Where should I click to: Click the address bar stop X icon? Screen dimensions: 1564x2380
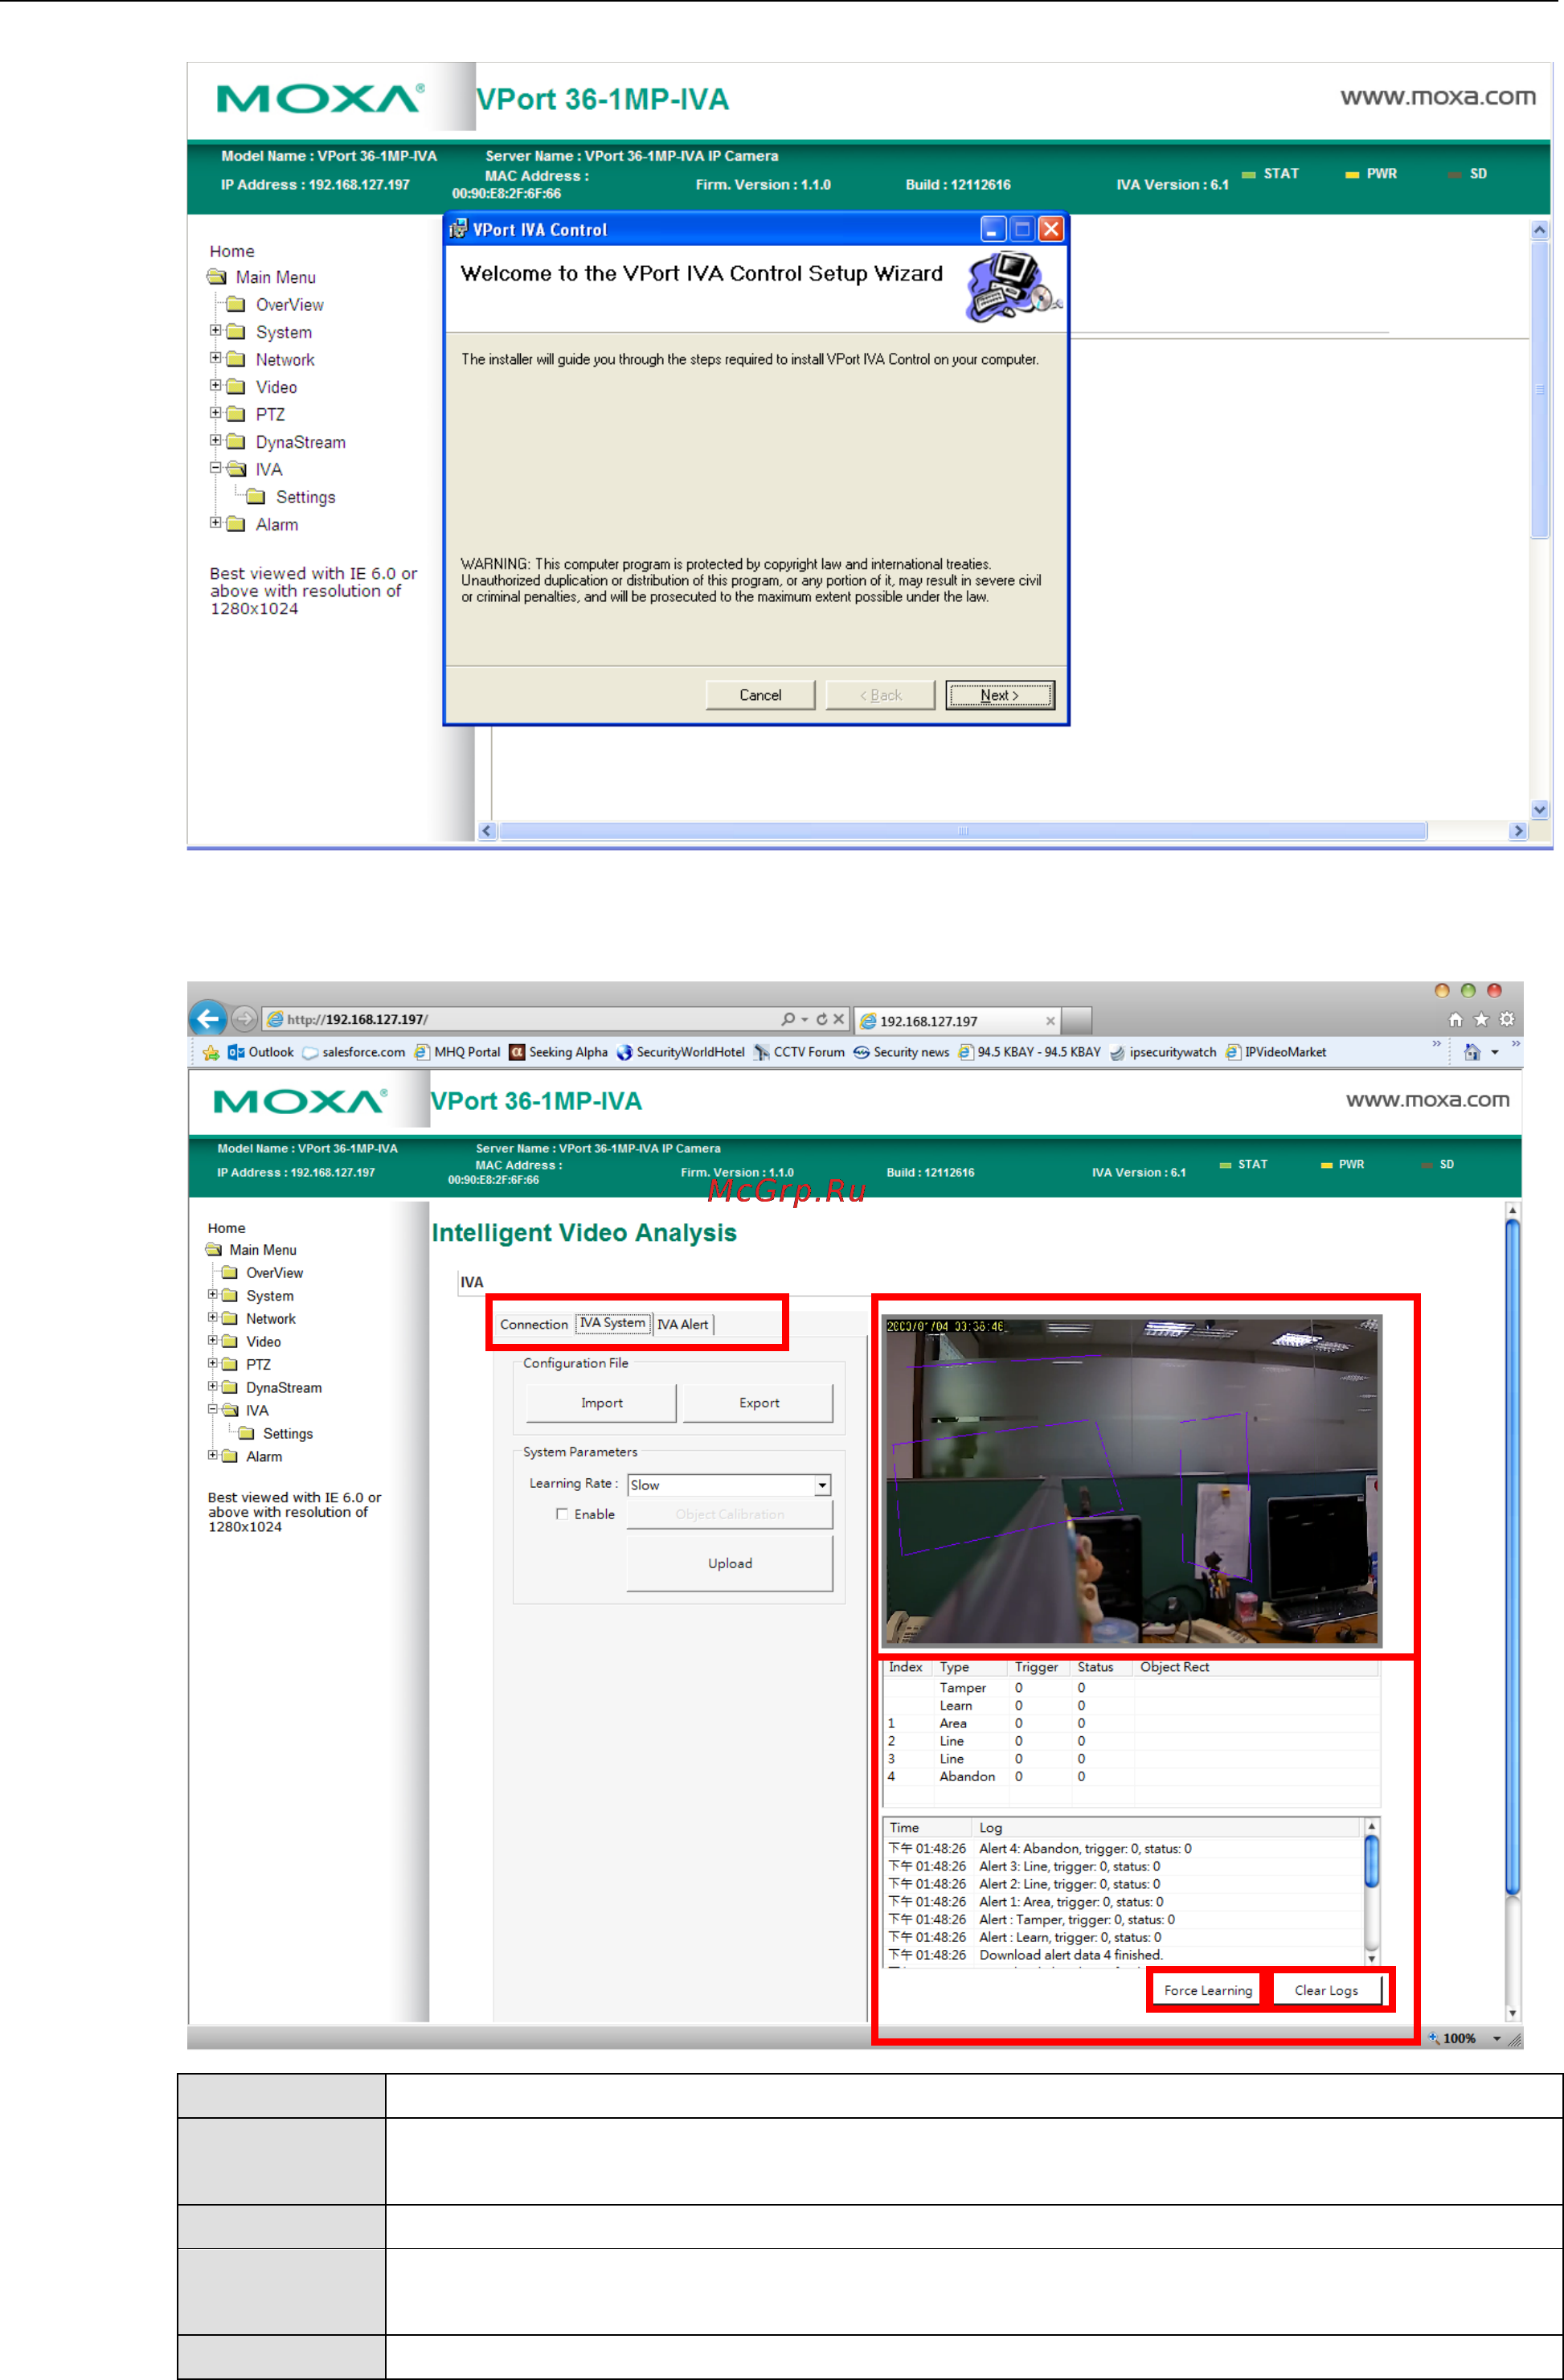(839, 1019)
